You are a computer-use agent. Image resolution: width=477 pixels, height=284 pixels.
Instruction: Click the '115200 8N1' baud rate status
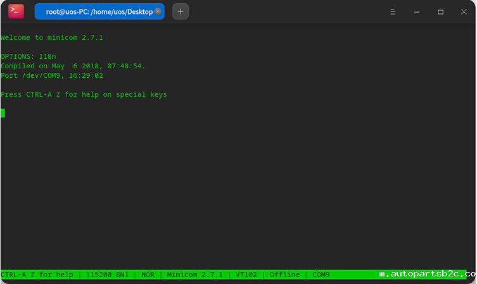tap(107, 275)
